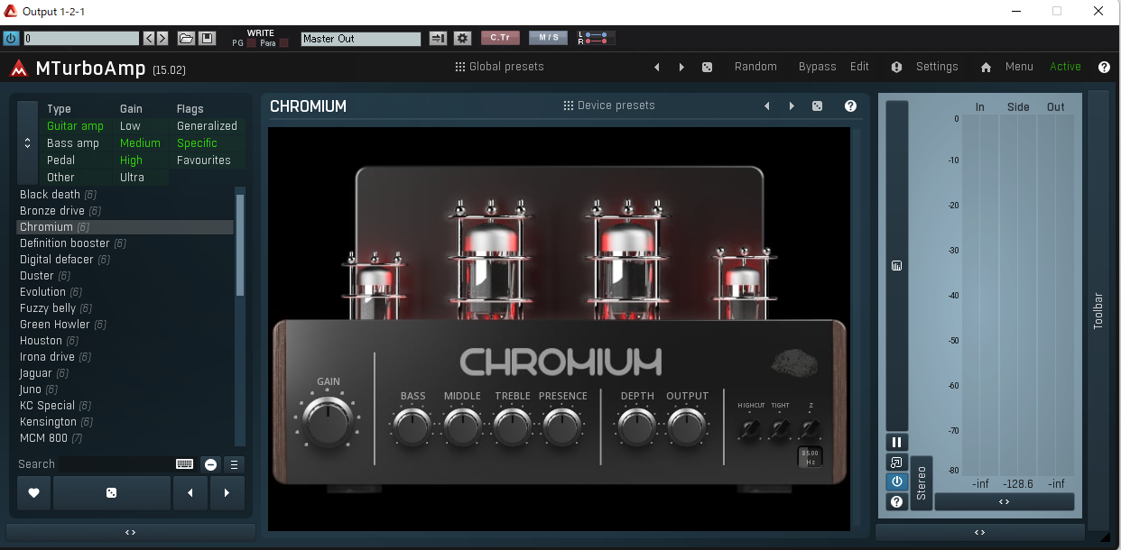This screenshot has height=550, width=1121.
Task: Select MCM 800 in list
Action: coord(125,438)
